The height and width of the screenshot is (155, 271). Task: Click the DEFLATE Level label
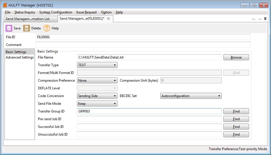click(49, 88)
